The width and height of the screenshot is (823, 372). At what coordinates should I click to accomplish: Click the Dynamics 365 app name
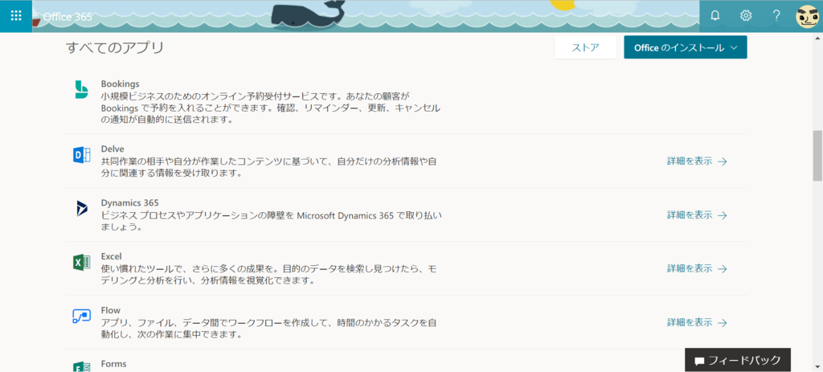[129, 202]
